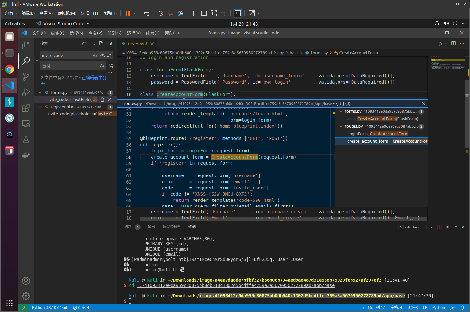The width and height of the screenshot is (470, 312).
Task: Toggle whole word matching in search
Action: (102, 56)
